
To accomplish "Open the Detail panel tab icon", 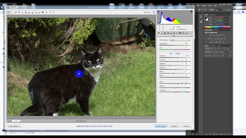I will (x=165, y=33).
